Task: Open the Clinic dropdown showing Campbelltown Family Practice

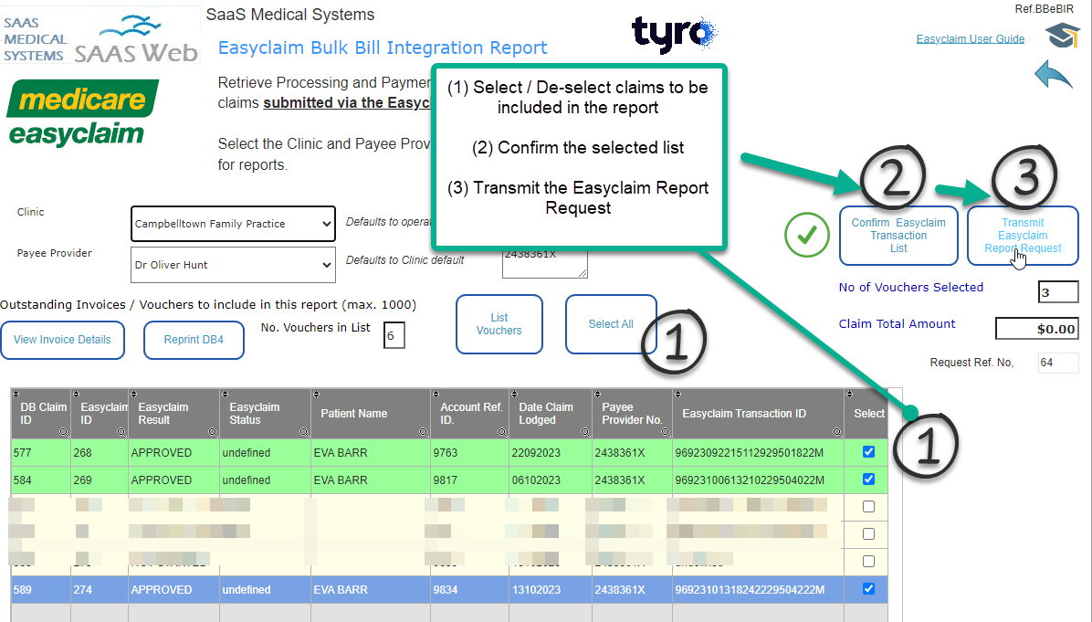Action: coord(234,224)
